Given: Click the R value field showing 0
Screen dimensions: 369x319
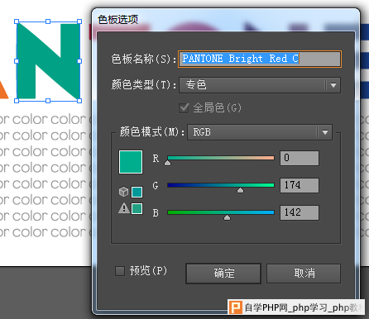Looking at the screenshot, I should point(300,158).
